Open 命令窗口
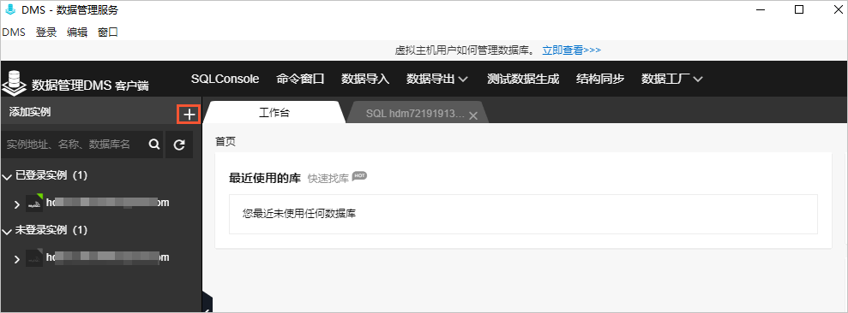Viewport: 848px width, 313px height. (300, 79)
